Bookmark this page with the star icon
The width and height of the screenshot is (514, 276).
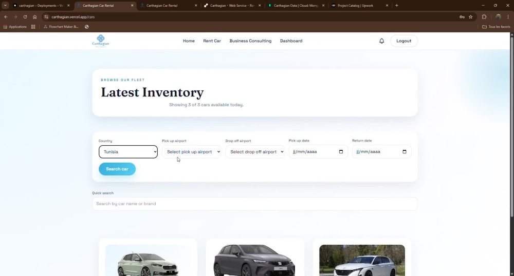(x=471, y=17)
